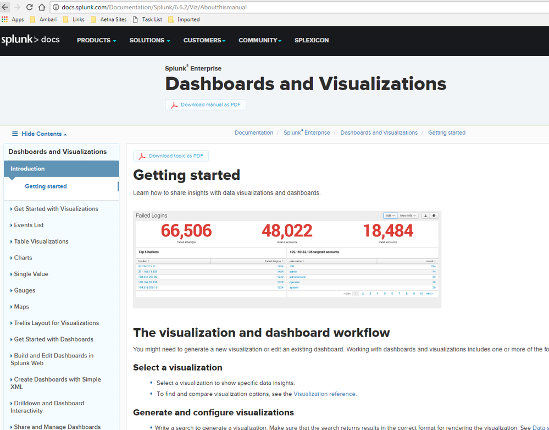This screenshot has height=430, width=549.
Task: Open the Links bookmark folder
Action: (74, 20)
